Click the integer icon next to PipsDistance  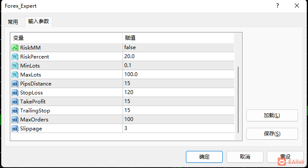pos(15,84)
